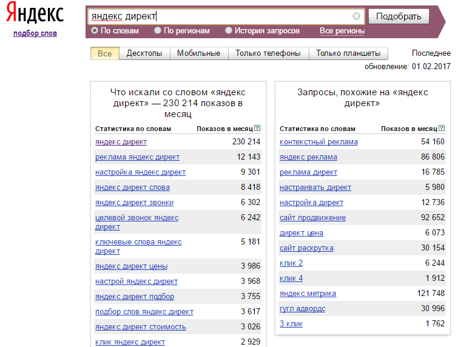The height and width of the screenshot is (347, 475).
Task: Open 'реклама яндекс директ' keyword link
Action: coord(137,157)
